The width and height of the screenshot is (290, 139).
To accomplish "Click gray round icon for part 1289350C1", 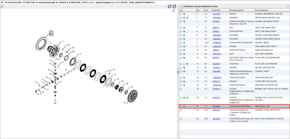I will click(x=181, y=39).
